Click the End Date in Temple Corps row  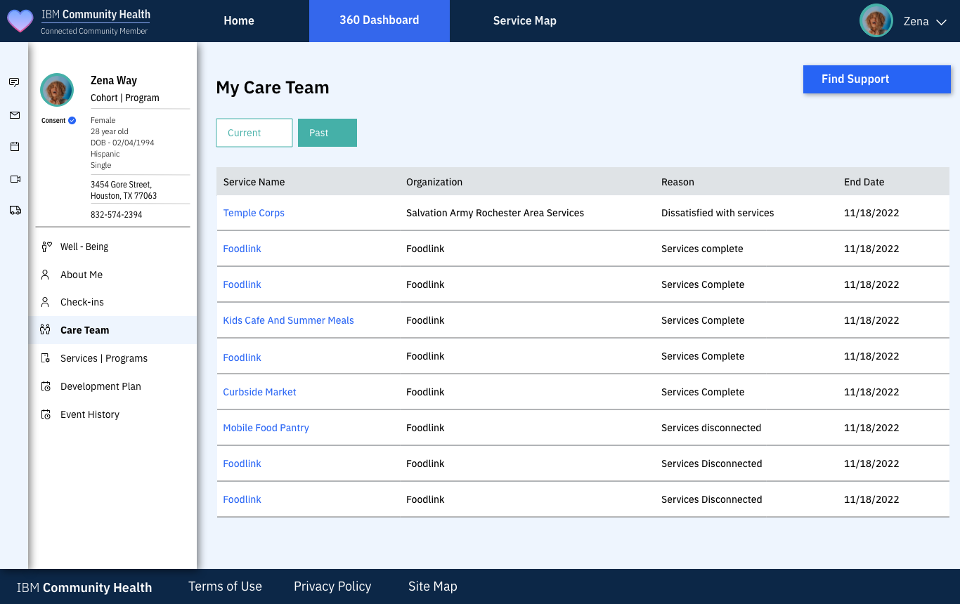871,213
